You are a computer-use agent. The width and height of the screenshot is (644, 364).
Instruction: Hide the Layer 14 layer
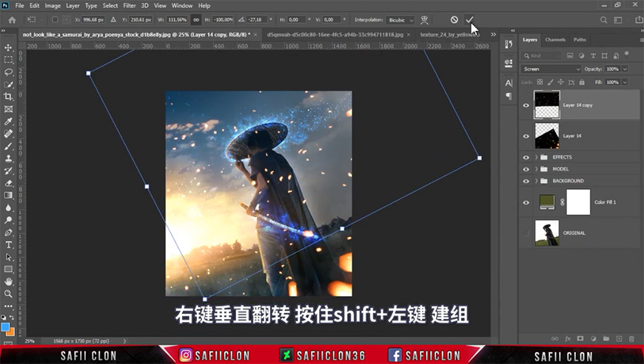click(526, 136)
